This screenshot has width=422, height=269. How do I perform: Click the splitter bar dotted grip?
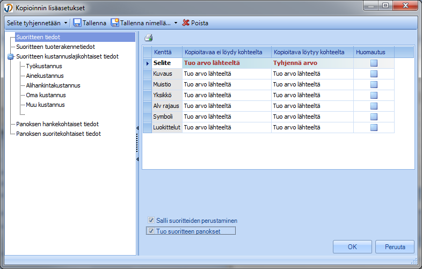coord(137,143)
